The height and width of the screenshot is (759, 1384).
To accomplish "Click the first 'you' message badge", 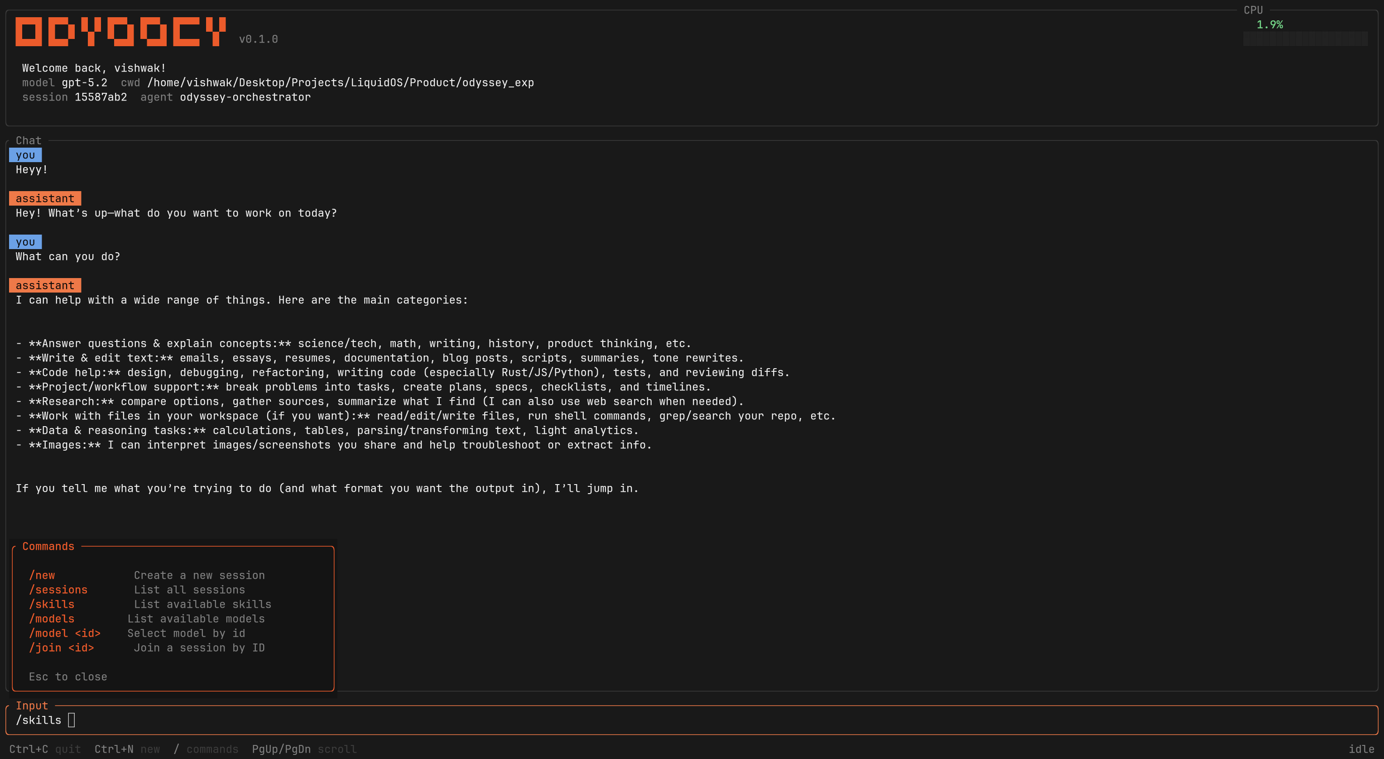I will tap(25, 155).
